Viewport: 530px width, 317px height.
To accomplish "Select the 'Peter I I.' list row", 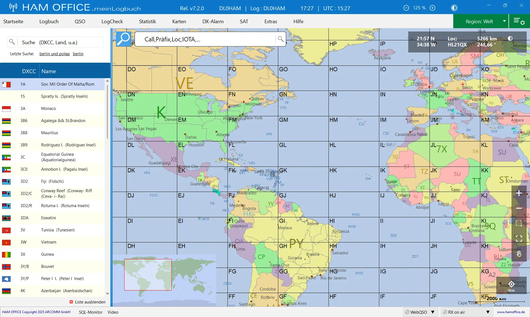I will tap(52, 279).
